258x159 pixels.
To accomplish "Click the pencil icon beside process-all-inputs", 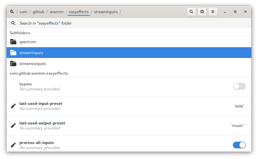I will 13,145.
